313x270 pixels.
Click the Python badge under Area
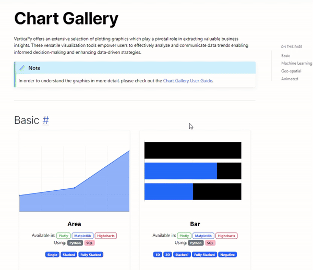point(75,243)
